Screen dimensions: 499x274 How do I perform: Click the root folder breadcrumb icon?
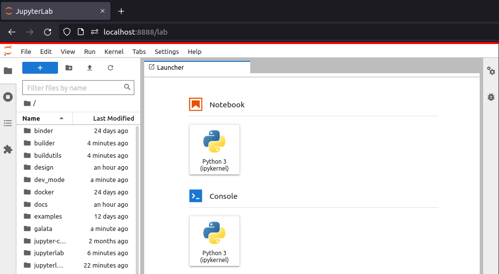[x=27, y=103]
